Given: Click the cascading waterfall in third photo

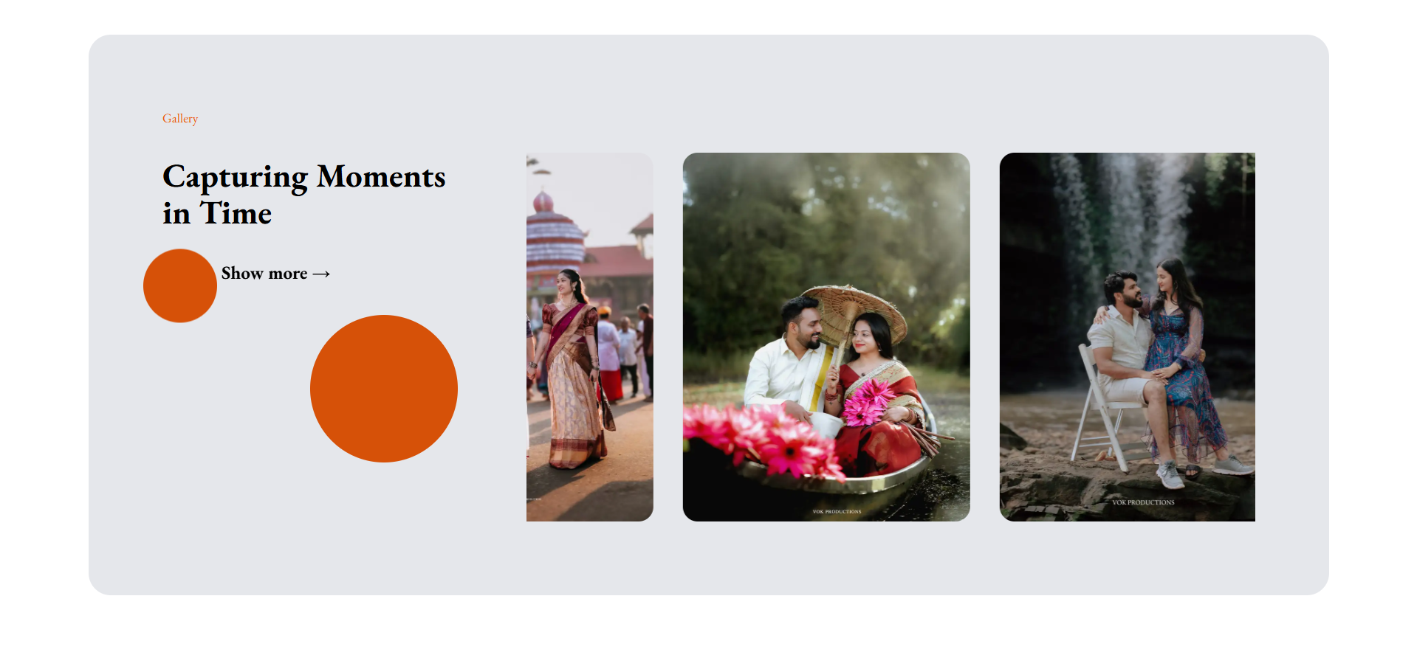Looking at the screenshot, I should click(x=1122, y=214).
